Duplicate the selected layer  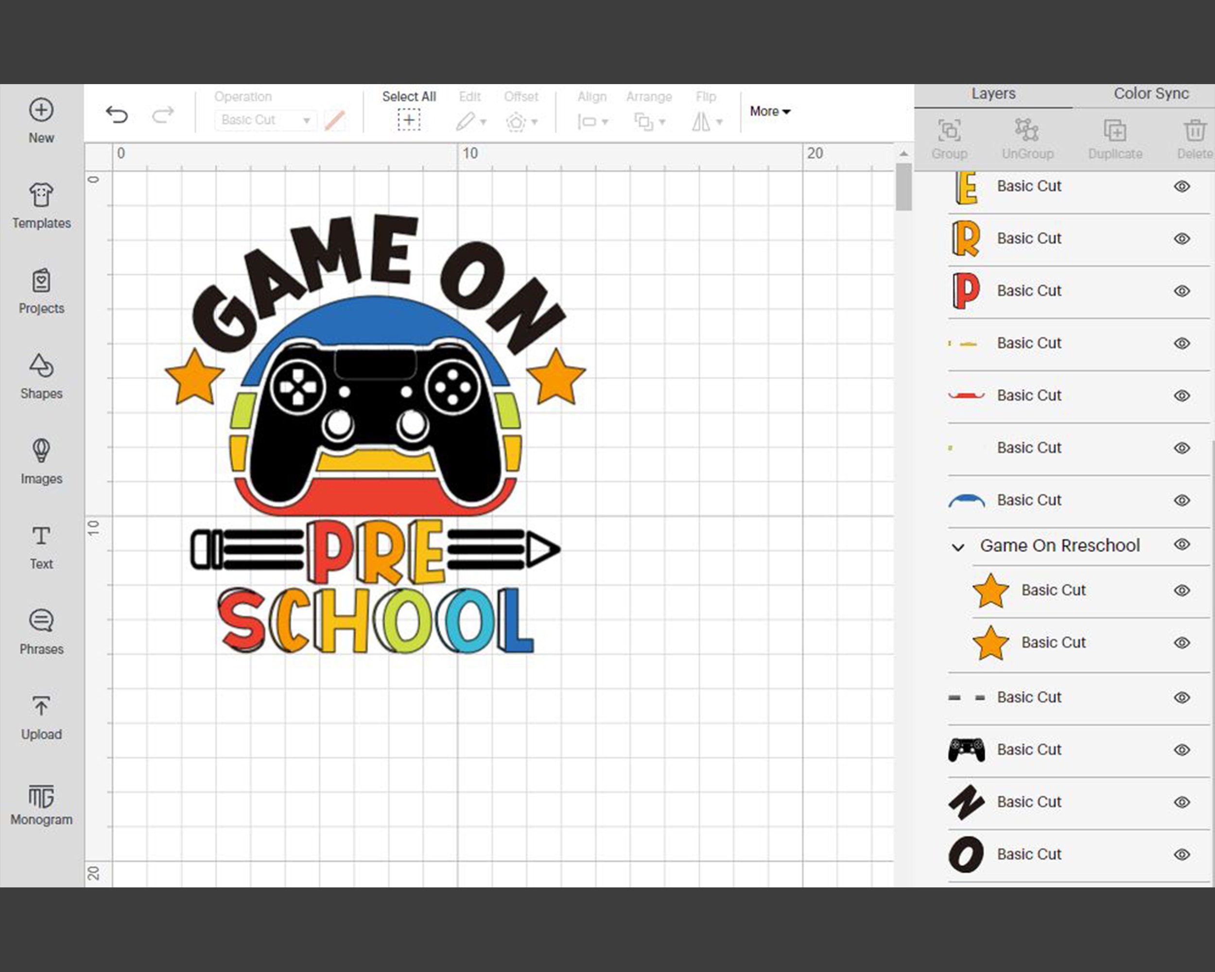[1115, 135]
